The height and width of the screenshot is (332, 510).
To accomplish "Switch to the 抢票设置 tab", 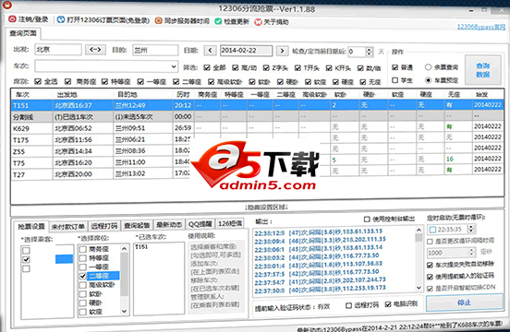I will tap(31, 226).
